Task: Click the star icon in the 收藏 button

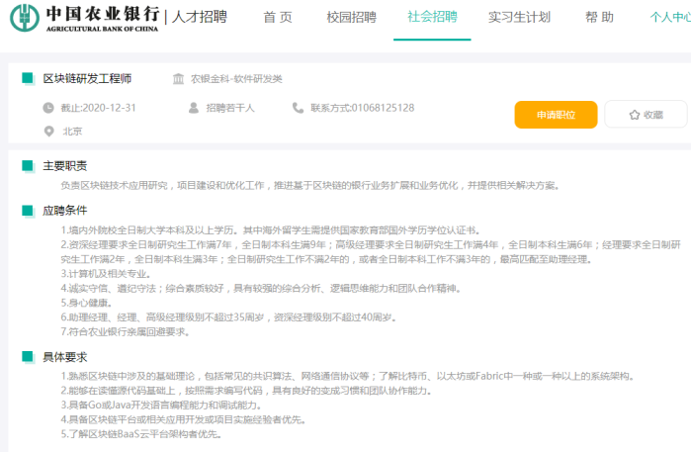Action: [634, 115]
